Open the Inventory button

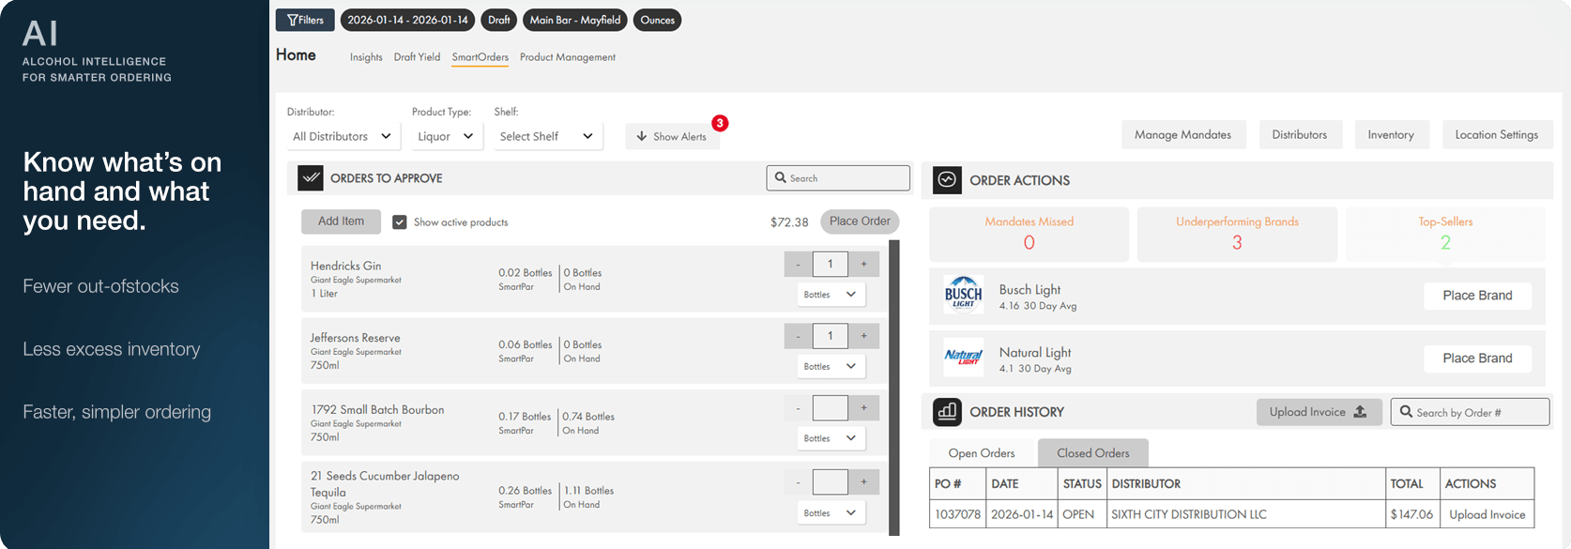coord(1391,135)
